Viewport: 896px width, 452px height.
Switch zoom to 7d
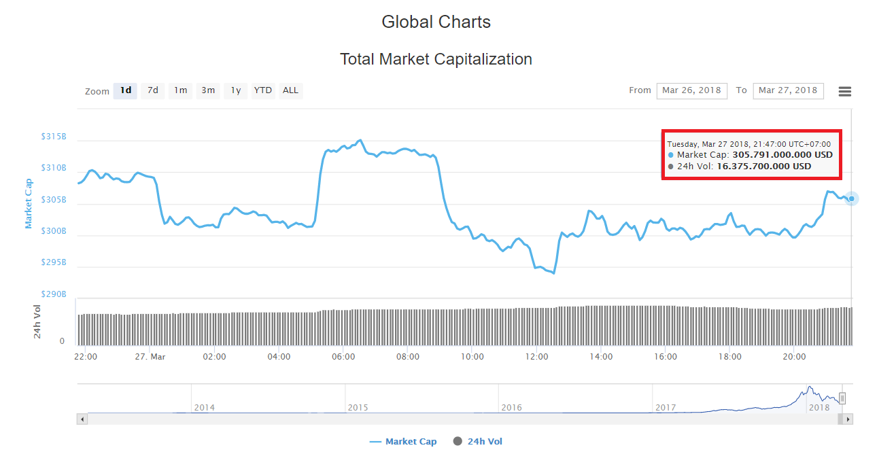(x=153, y=90)
